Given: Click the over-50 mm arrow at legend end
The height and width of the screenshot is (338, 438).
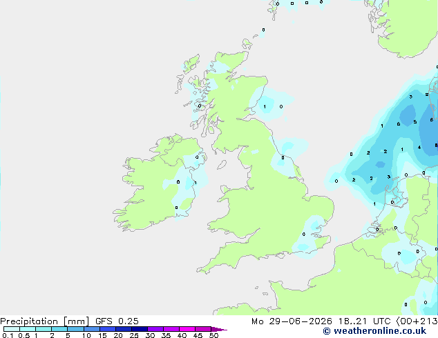Looking at the screenshot, I should pyautogui.click(x=219, y=329).
